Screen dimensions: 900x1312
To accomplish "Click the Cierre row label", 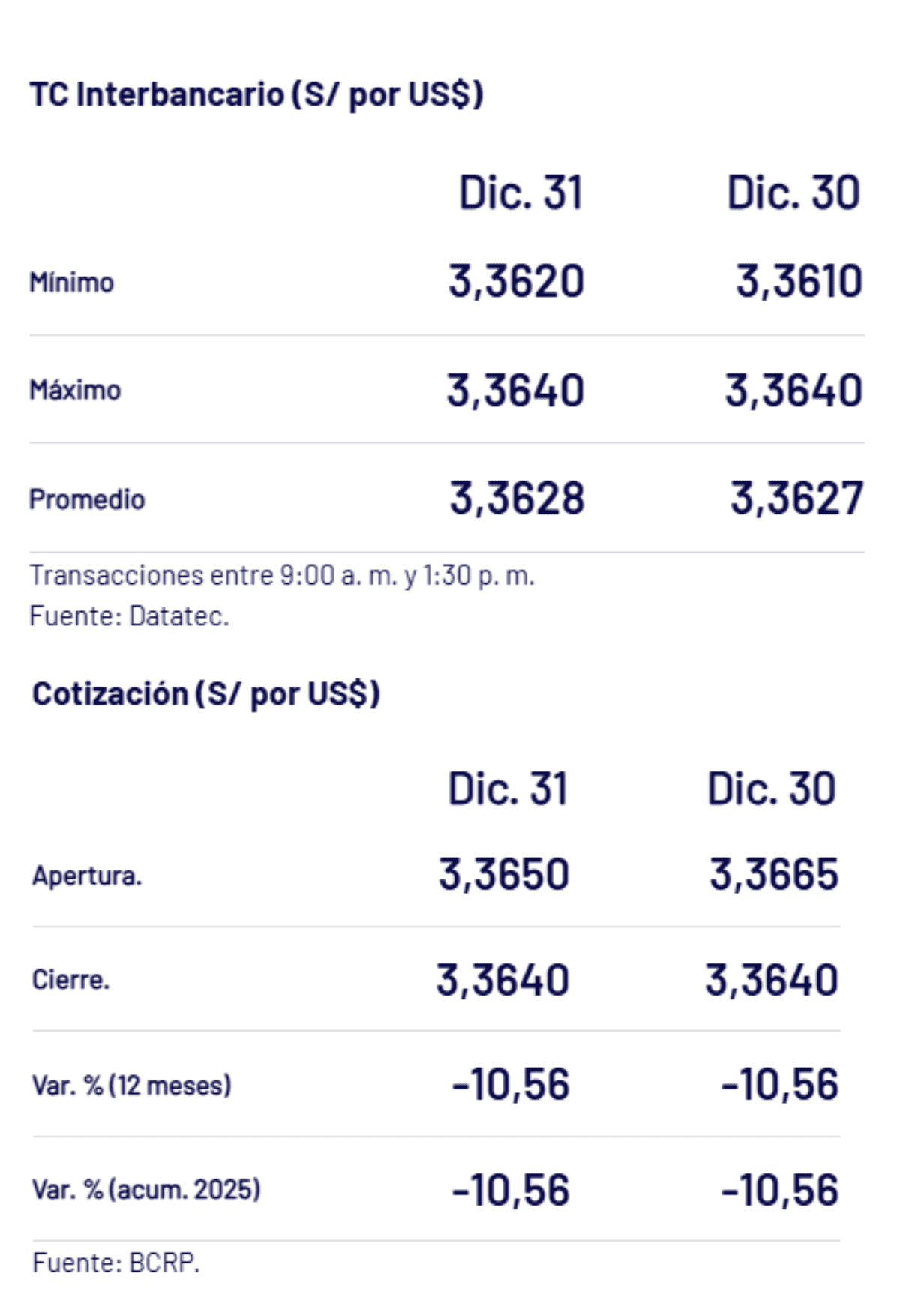I will [x=70, y=980].
